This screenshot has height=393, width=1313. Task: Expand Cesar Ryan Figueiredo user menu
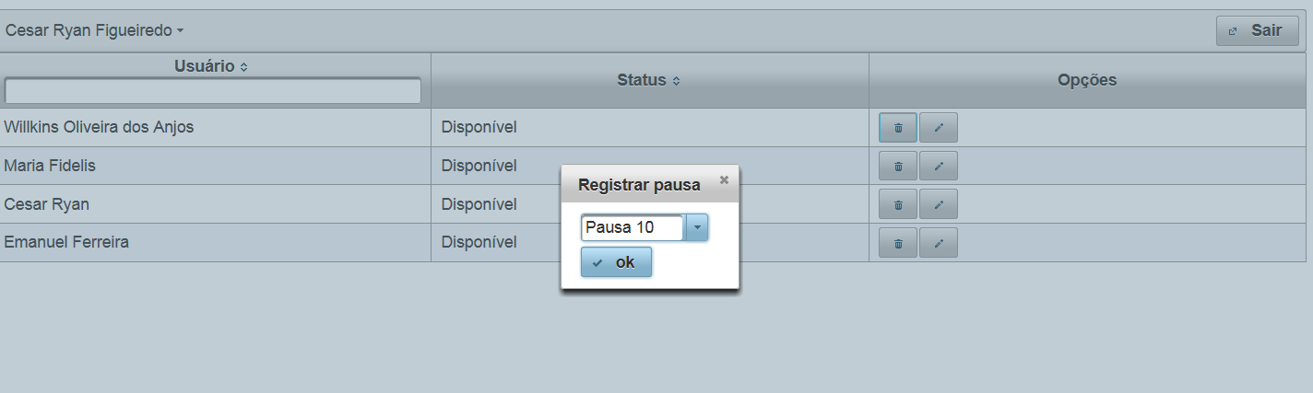[x=95, y=30]
